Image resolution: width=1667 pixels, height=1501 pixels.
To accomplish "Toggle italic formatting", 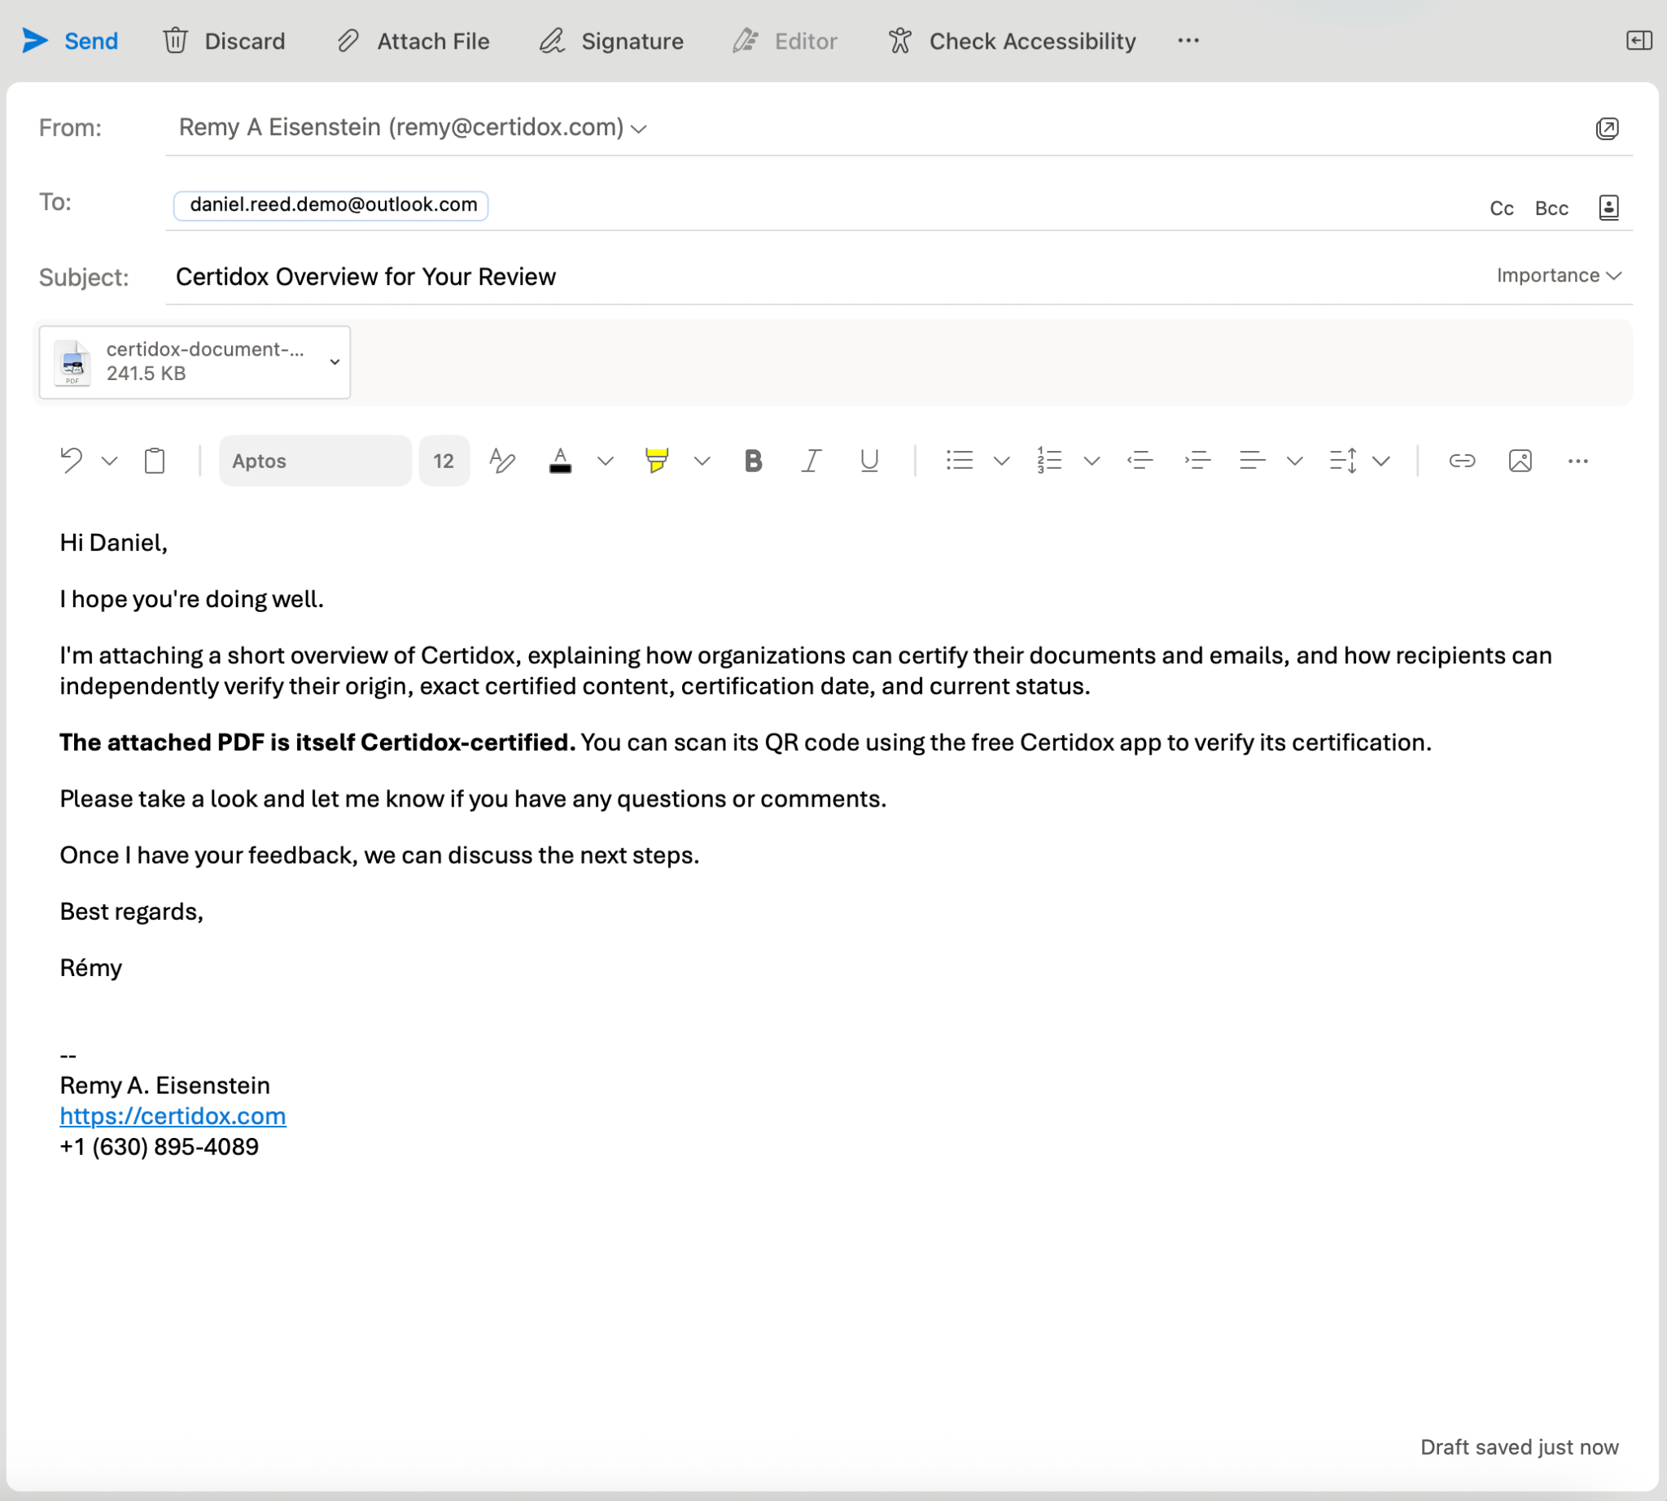I will click(812, 460).
